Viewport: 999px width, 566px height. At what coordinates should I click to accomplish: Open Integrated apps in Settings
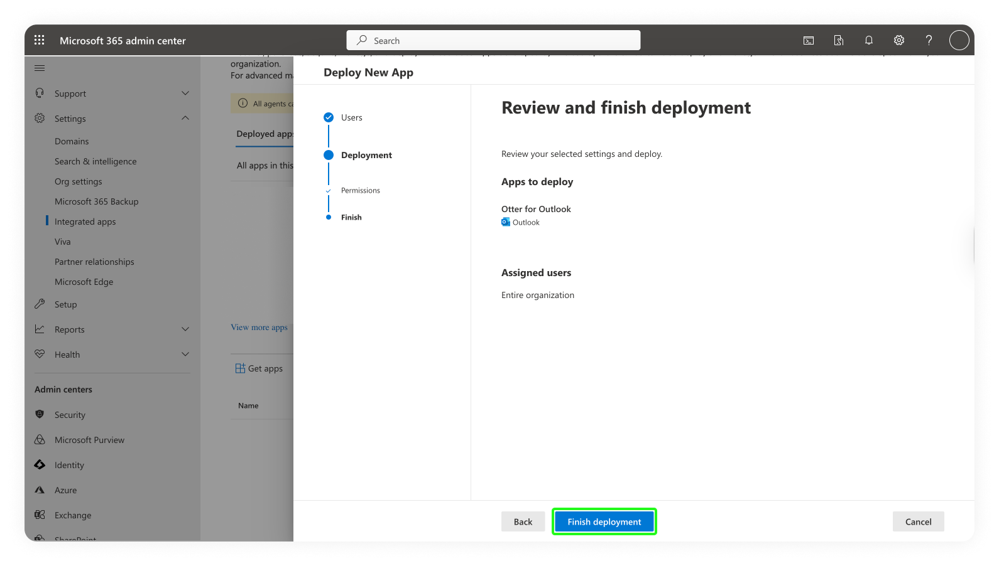[85, 222]
